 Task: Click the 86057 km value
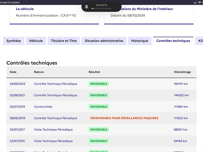click(181, 129)
